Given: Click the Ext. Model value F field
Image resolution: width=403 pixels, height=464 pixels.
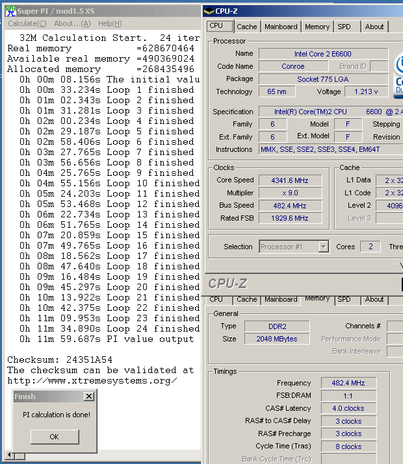Looking at the screenshot, I should (x=348, y=137).
